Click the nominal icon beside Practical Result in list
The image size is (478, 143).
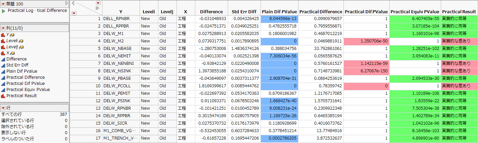[3, 96]
